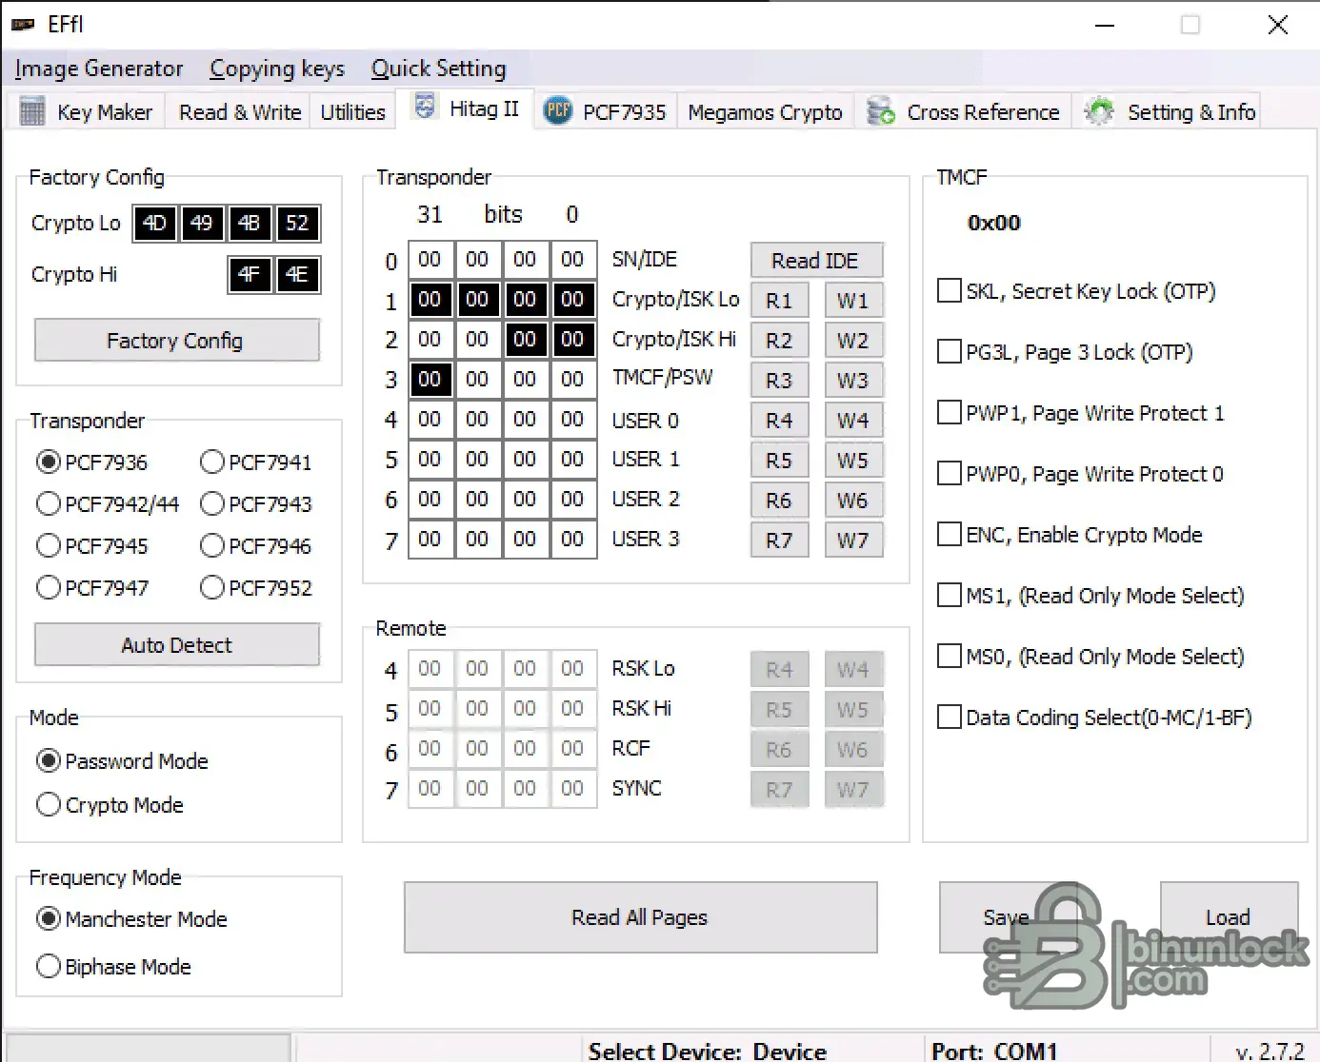This screenshot has width=1320, height=1062.
Task: Read page 1 with the R1 button
Action: (x=779, y=301)
